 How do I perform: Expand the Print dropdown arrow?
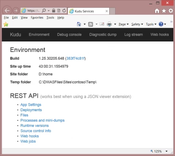coord(115,24)
